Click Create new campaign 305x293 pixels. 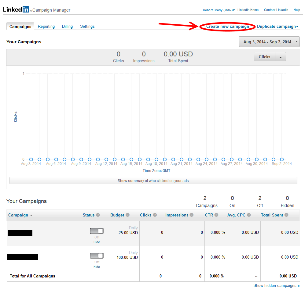tap(228, 27)
